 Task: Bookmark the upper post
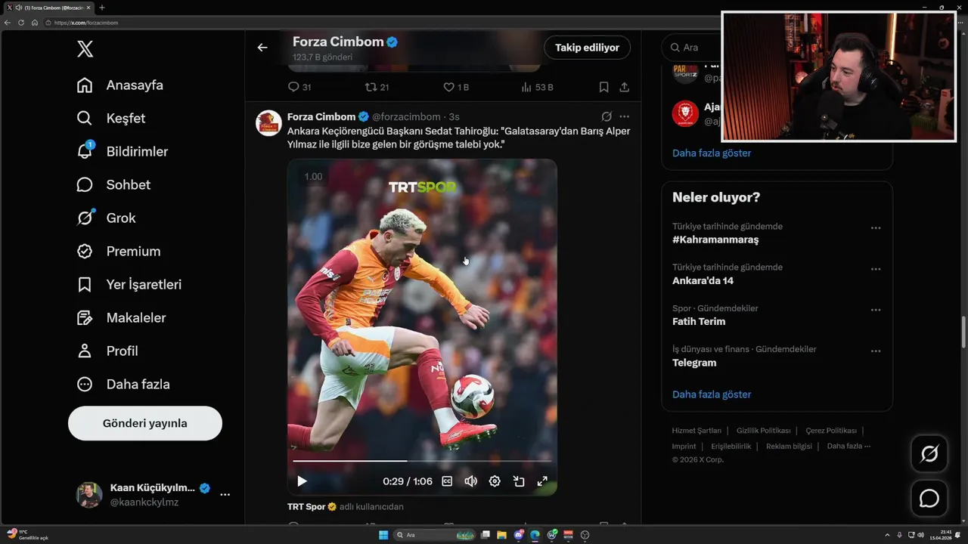point(603,87)
